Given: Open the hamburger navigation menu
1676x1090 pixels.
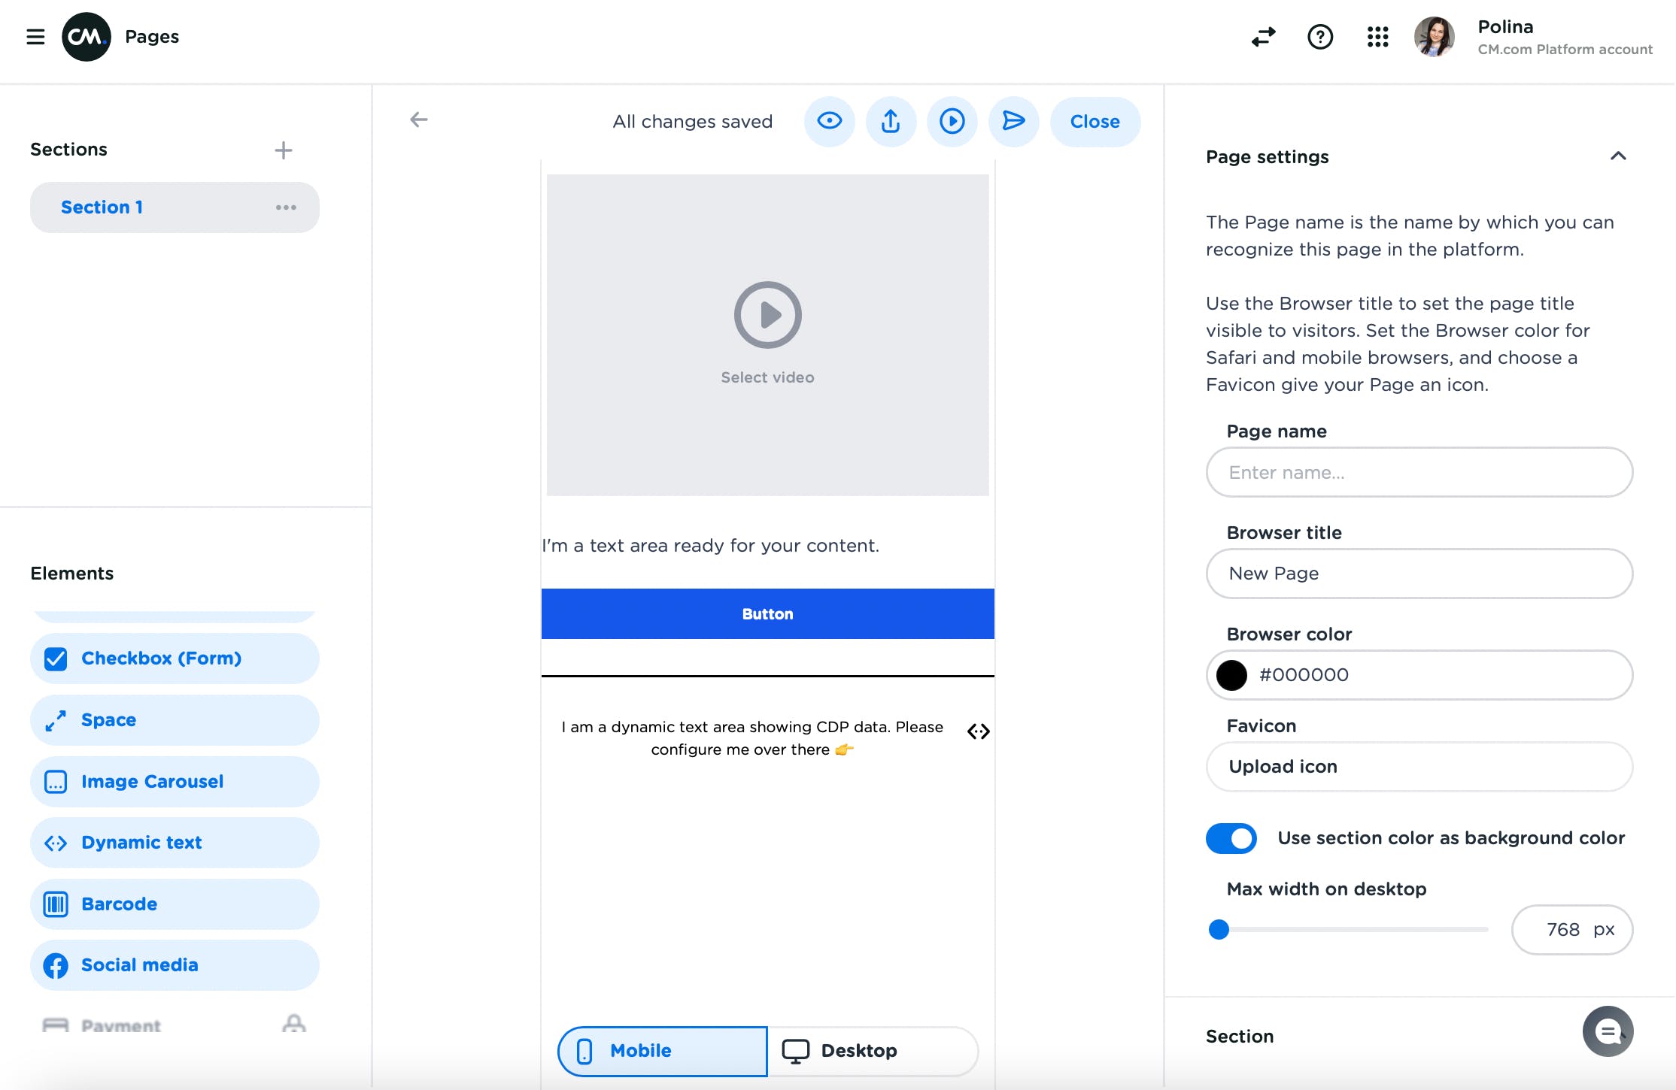Looking at the screenshot, I should point(35,37).
